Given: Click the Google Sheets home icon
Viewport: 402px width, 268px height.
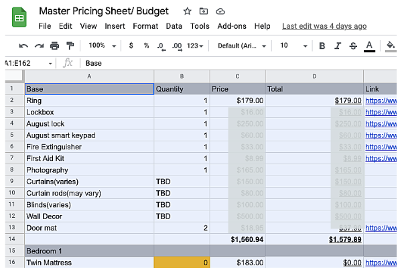Looking at the screenshot, I should coord(18,17).
